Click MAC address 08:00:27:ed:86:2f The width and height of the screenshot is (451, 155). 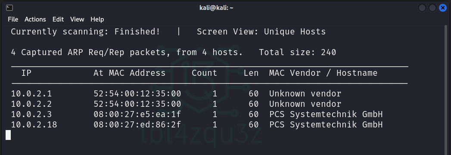coord(137,125)
